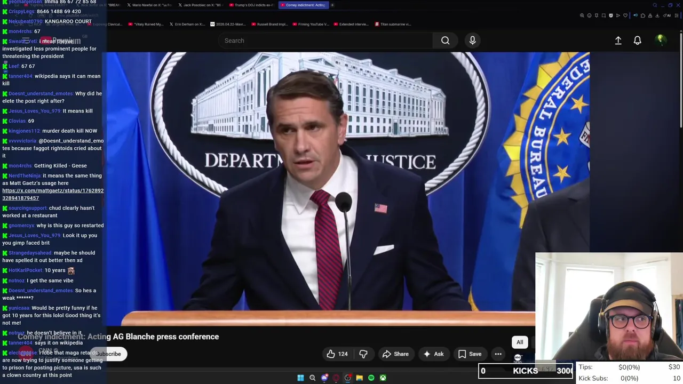683x384 pixels.
Task: Open a new browser tab with plus
Action: (x=332, y=5)
